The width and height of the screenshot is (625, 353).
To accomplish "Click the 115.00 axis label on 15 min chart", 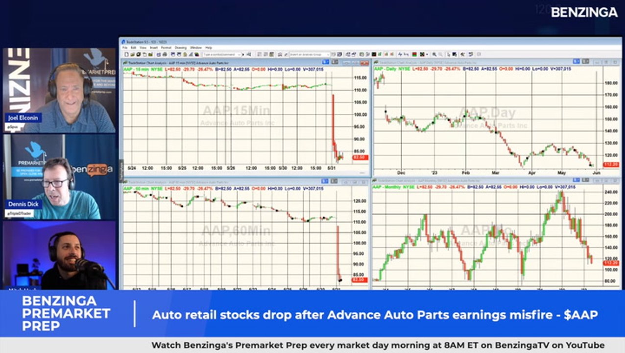I will 360,78.
